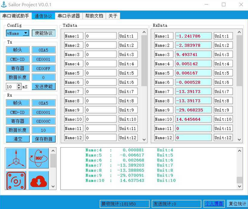Click the Rx CMD-ID button
The image size is (248, 209).
coord(17,112)
